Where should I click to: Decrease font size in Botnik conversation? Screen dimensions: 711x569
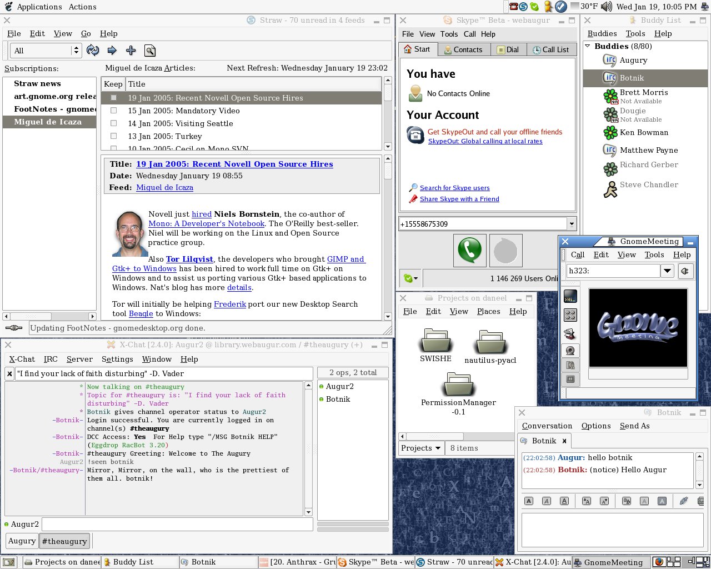coord(604,501)
